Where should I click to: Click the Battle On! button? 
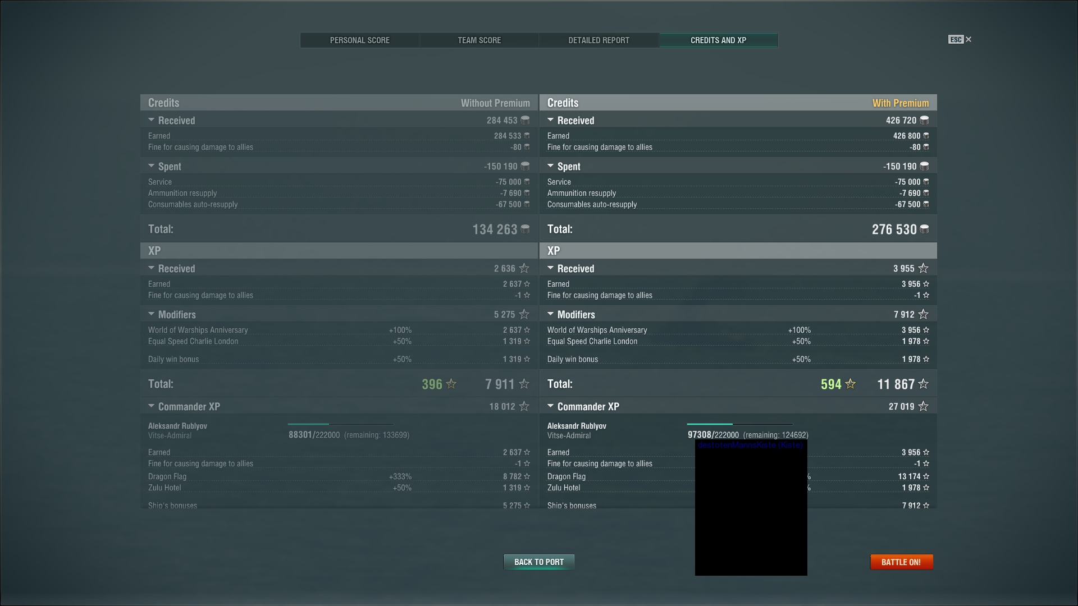tap(901, 562)
